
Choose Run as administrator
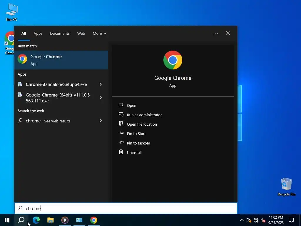point(144,115)
